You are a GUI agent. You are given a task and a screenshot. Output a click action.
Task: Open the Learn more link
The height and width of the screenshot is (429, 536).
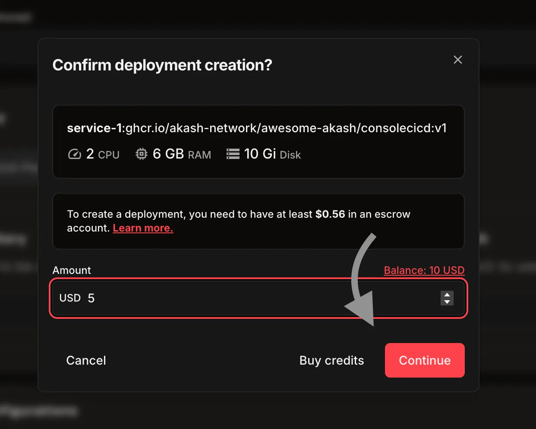[143, 228]
